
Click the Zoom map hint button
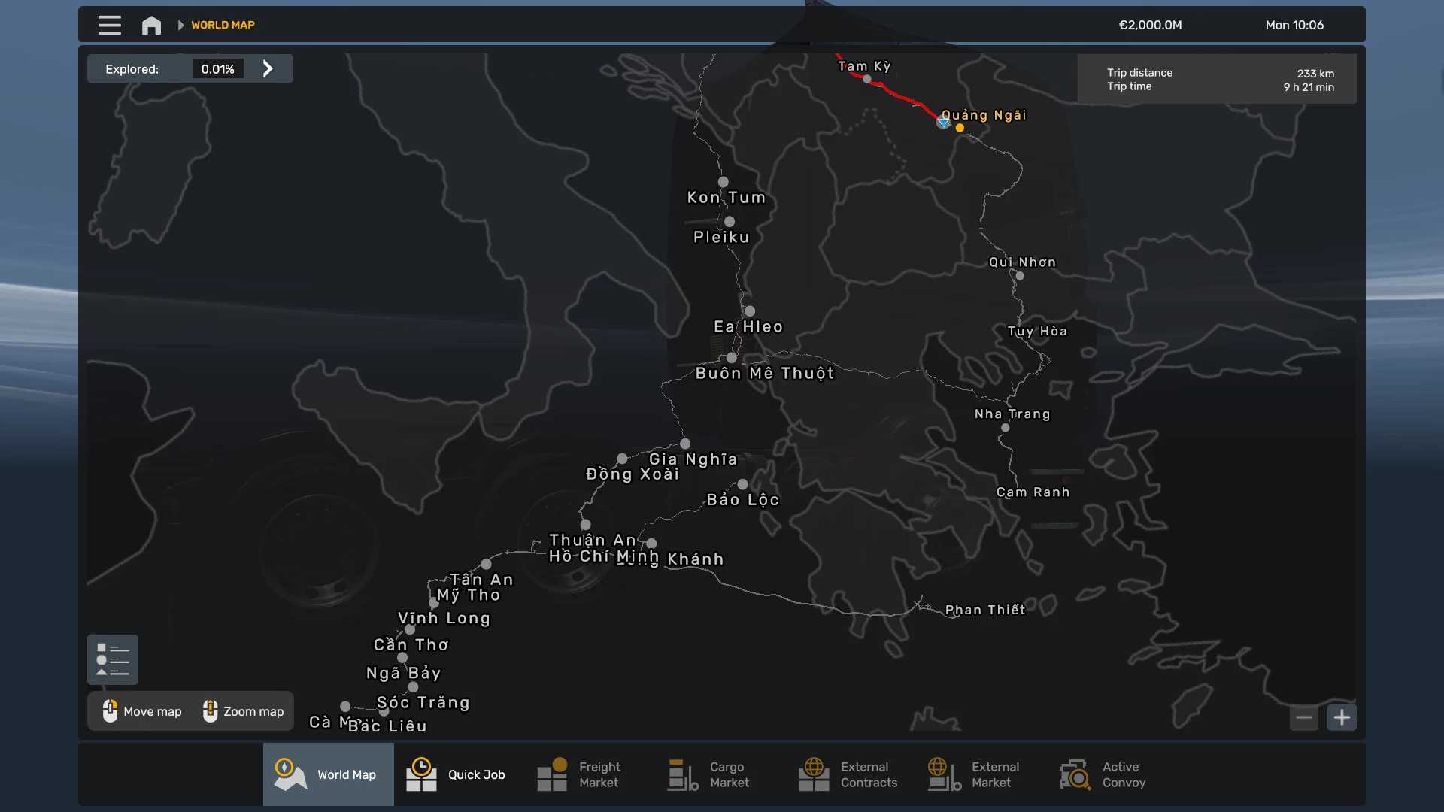(243, 711)
